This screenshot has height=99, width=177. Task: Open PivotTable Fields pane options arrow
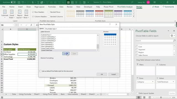168,31
